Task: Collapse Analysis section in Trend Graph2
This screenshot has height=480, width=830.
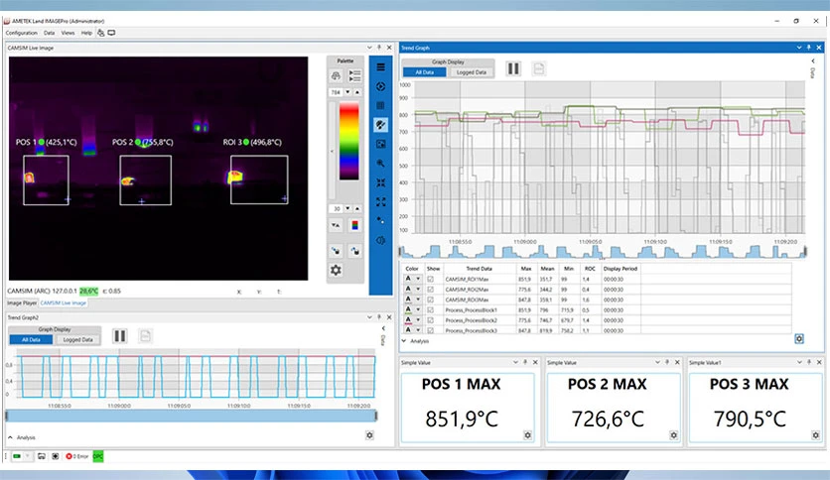Action: tap(22, 437)
